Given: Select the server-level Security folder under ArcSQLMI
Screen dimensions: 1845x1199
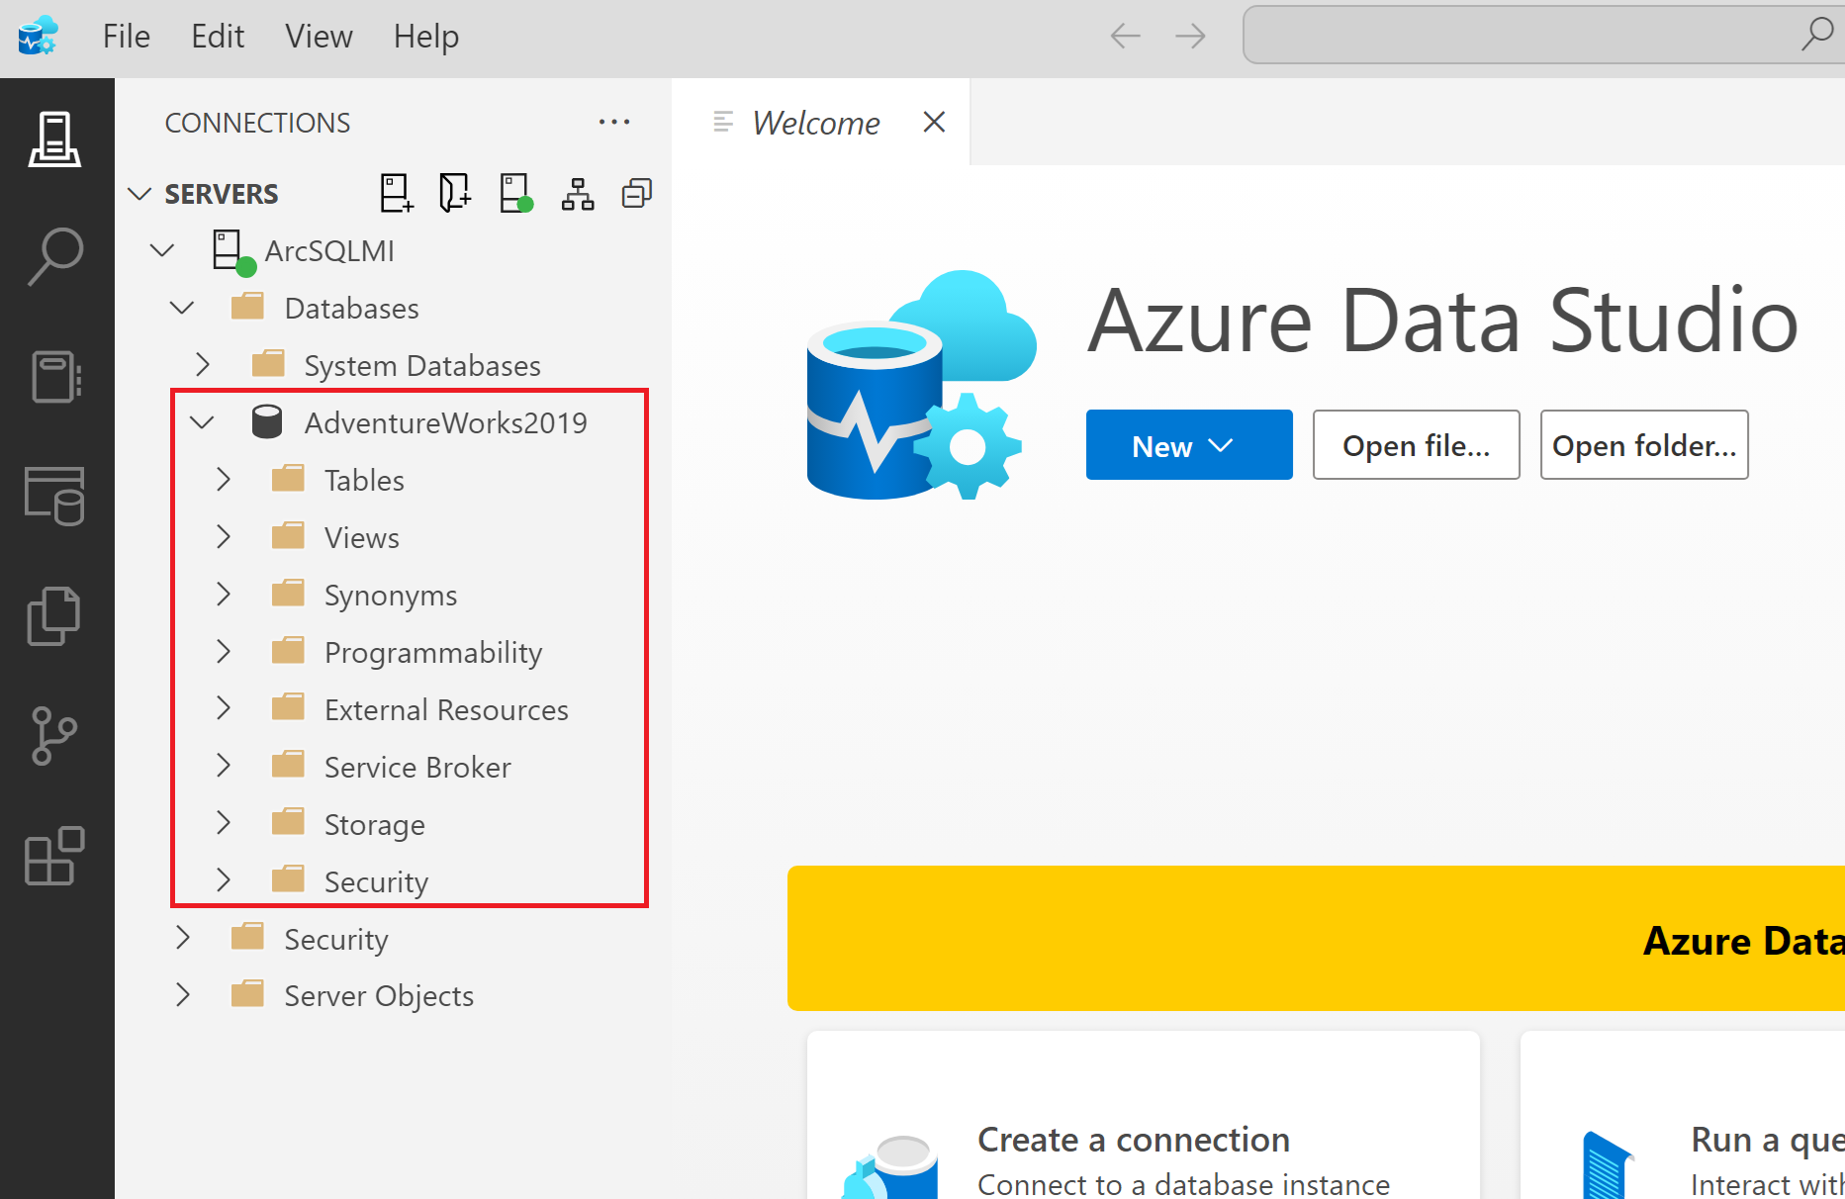Looking at the screenshot, I should [336, 940].
